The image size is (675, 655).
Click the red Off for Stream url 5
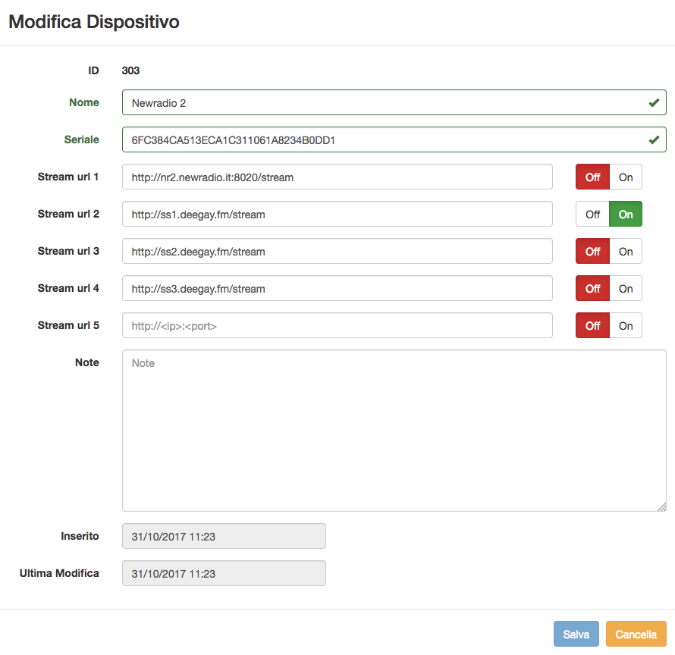tap(593, 325)
